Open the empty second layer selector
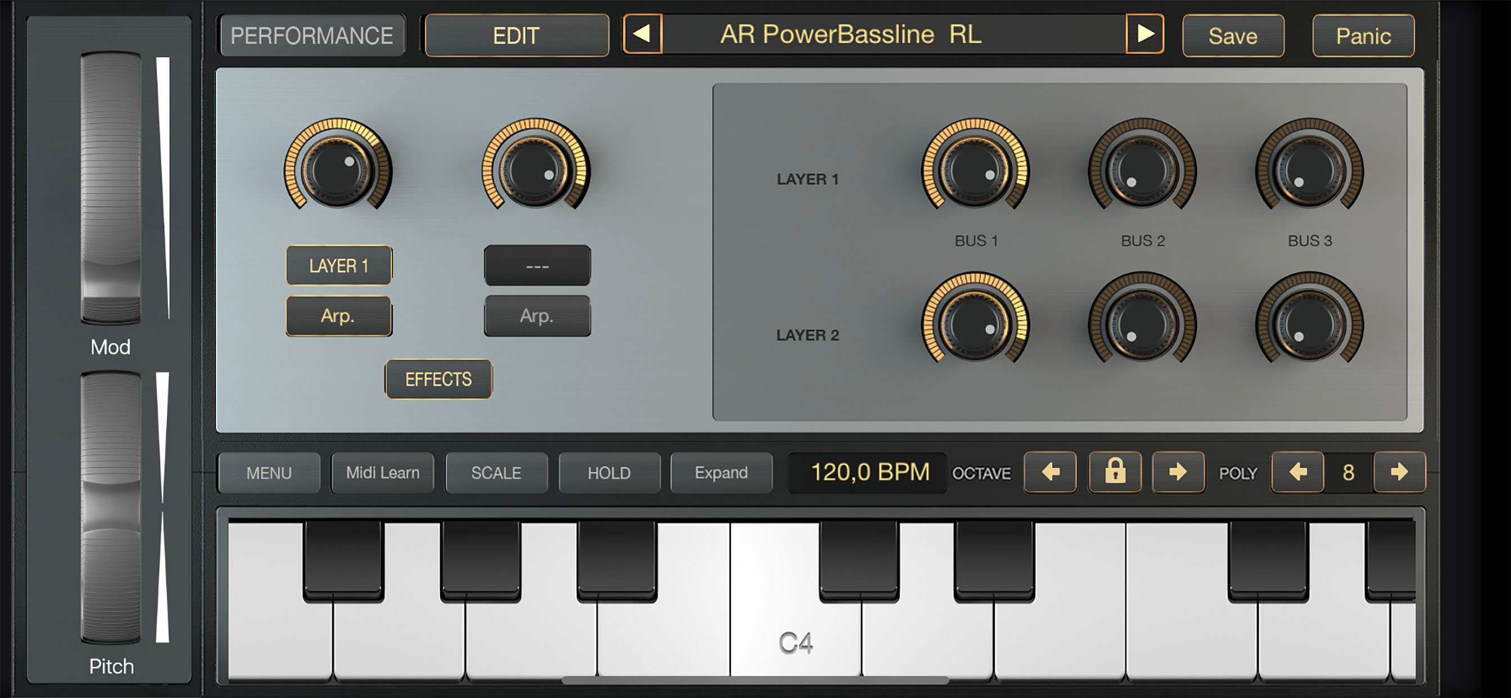 [x=537, y=266]
